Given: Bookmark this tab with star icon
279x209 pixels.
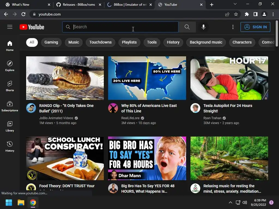Looking at the screenshot, I should (236, 14).
